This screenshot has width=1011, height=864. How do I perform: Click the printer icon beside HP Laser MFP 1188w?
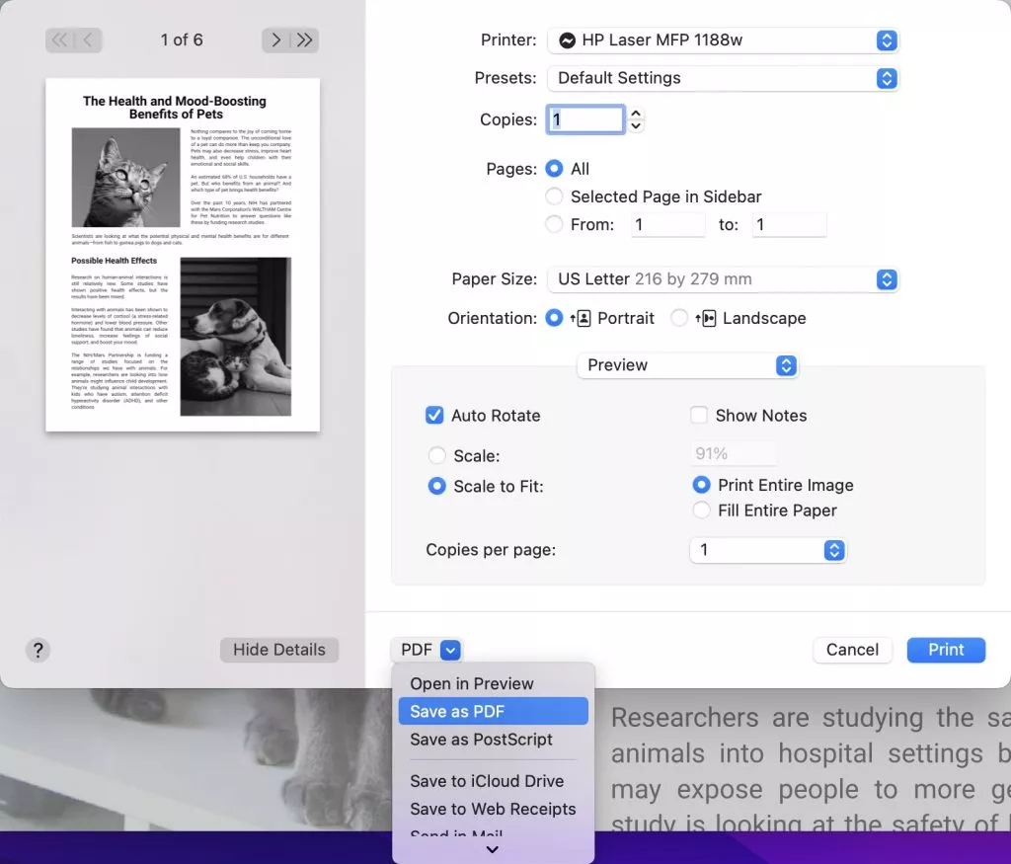pos(567,39)
